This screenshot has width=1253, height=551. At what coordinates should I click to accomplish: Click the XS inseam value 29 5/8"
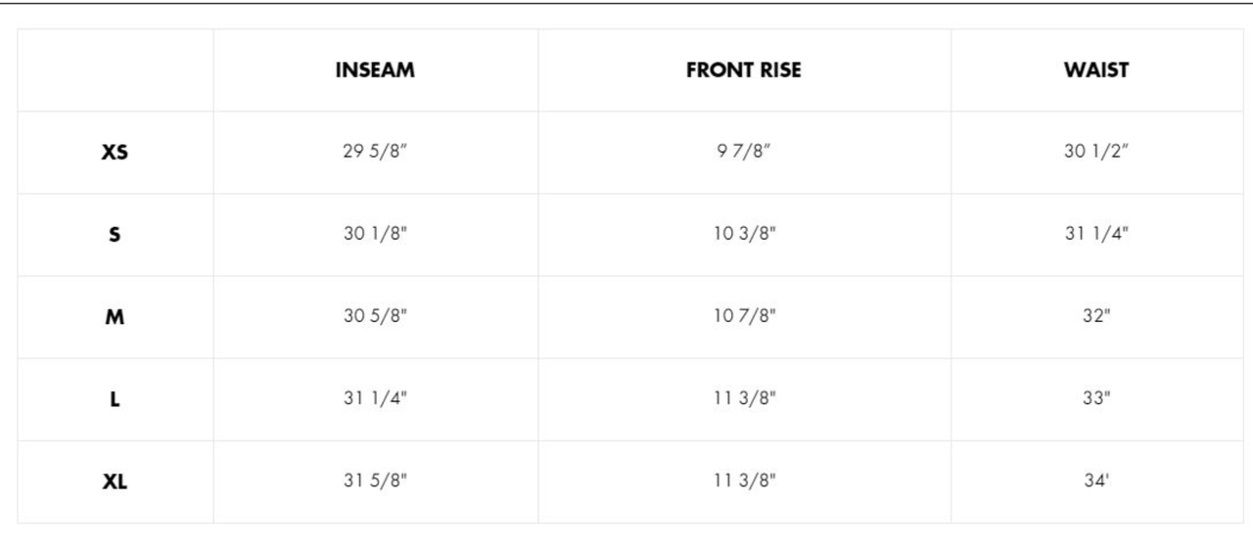[375, 153]
